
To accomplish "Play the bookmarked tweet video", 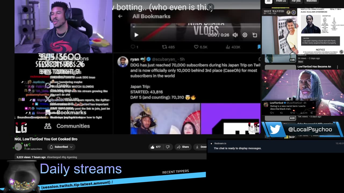I will coord(136,35).
